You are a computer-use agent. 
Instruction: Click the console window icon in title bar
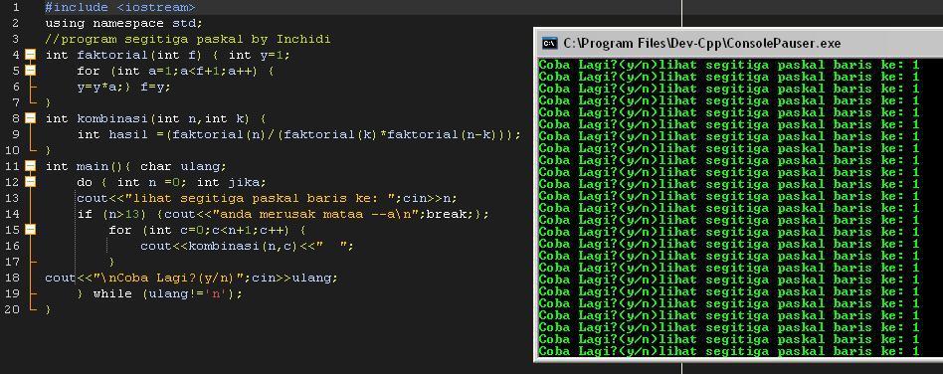click(550, 43)
